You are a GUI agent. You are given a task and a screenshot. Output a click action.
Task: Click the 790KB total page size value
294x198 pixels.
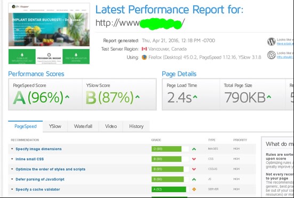(245, 97)
